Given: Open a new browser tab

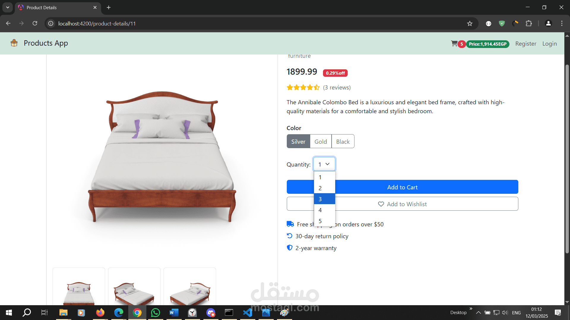Looking at the screenshot, I should pos(109,7).
